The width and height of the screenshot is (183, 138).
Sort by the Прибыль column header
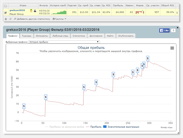point(118,5)
